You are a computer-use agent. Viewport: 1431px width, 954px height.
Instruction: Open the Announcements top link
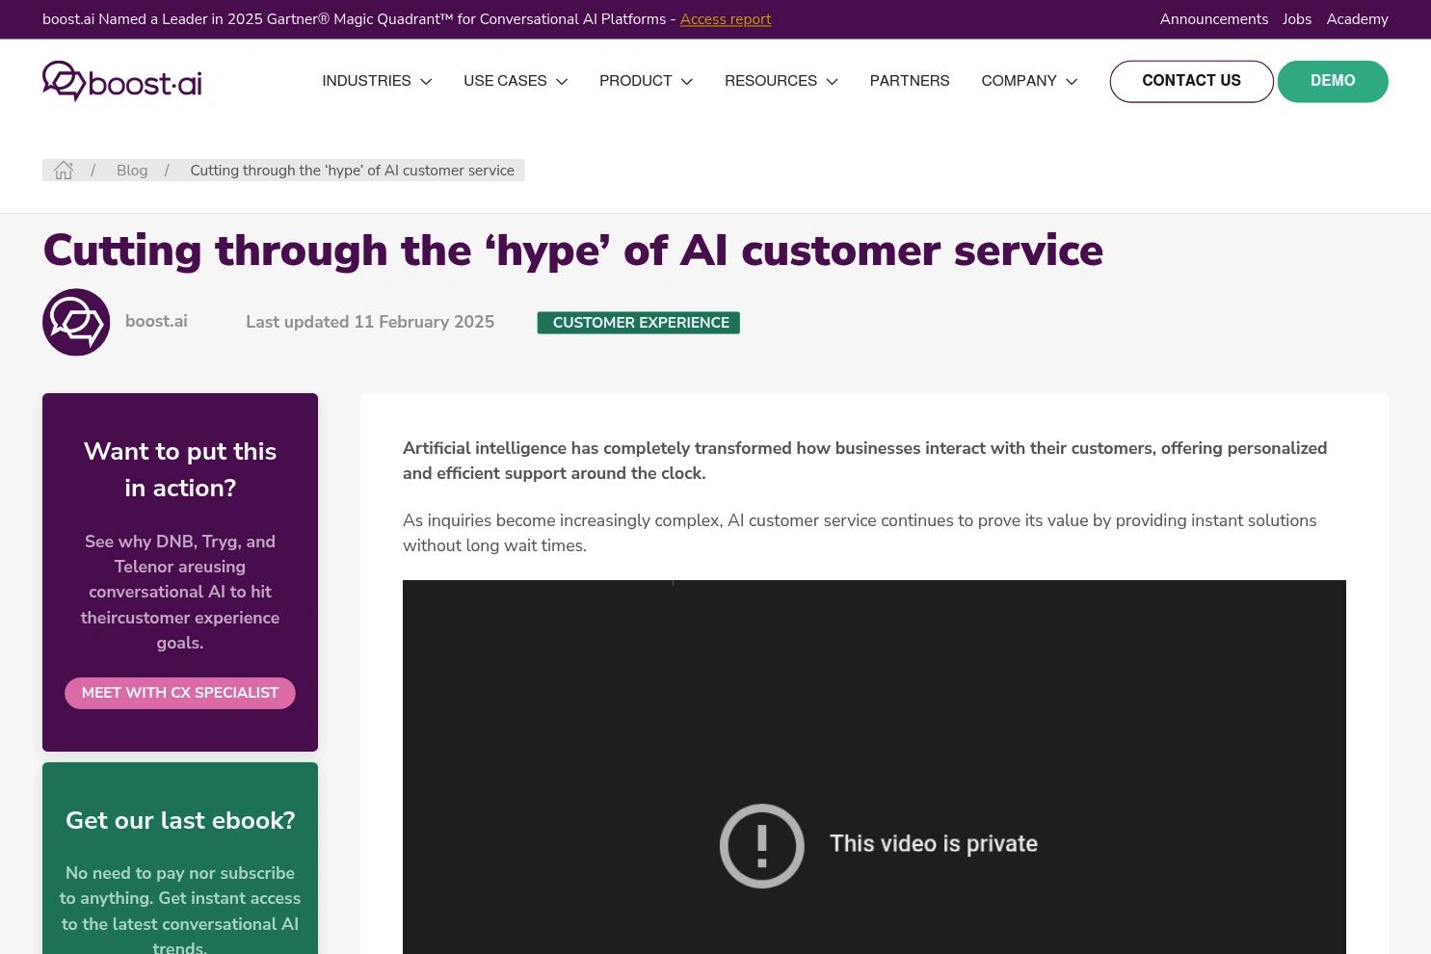click(1214, 19)
